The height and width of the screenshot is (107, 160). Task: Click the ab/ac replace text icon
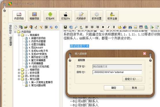point(81,27)
